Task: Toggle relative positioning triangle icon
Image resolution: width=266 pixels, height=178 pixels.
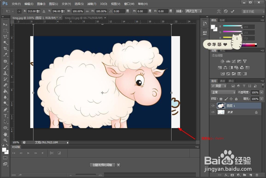Action: (x=44, y=11)
